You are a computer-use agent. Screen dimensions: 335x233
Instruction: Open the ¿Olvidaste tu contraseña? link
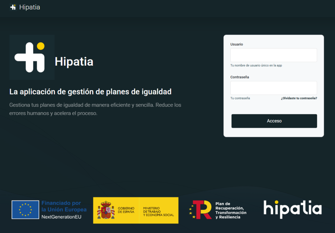pyautogui.click(x=299, y=98)
